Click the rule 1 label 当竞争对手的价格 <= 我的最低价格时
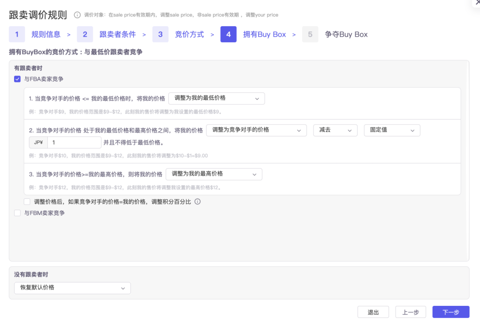480x326 pixels. [97, 99]
